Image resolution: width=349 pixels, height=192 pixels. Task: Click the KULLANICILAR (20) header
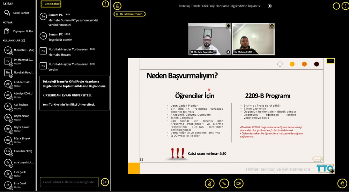coord(14,41)
